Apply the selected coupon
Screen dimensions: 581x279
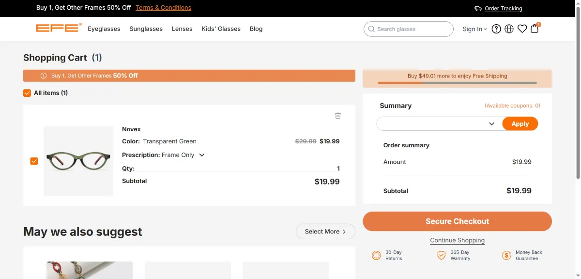[520, 124]
